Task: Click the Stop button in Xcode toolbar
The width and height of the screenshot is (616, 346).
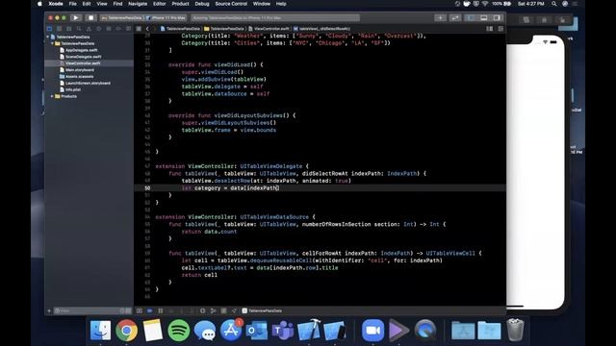Action: (90, 17)
